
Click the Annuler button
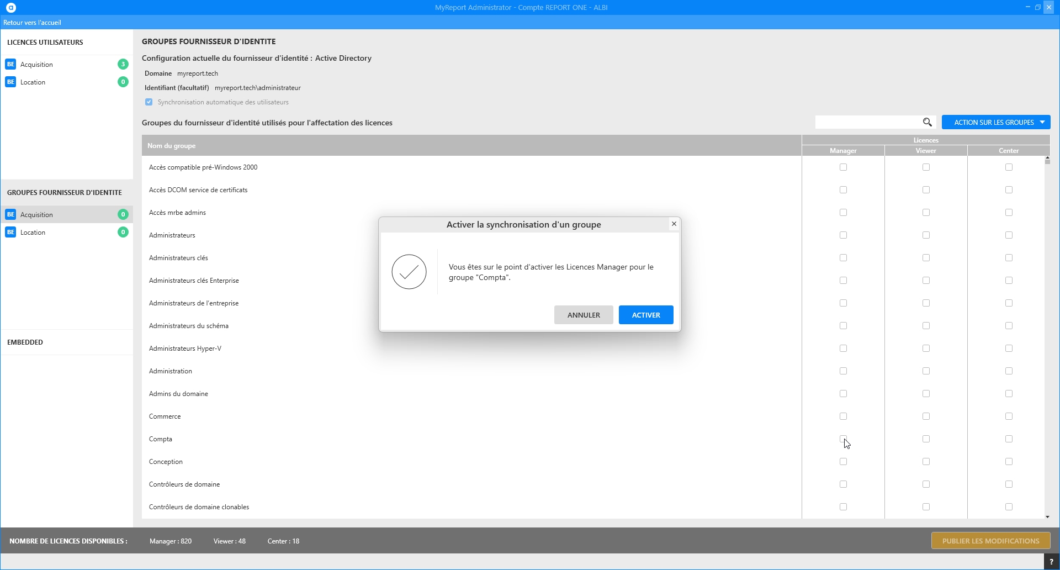pyautogui.click(x=584, y=315)
